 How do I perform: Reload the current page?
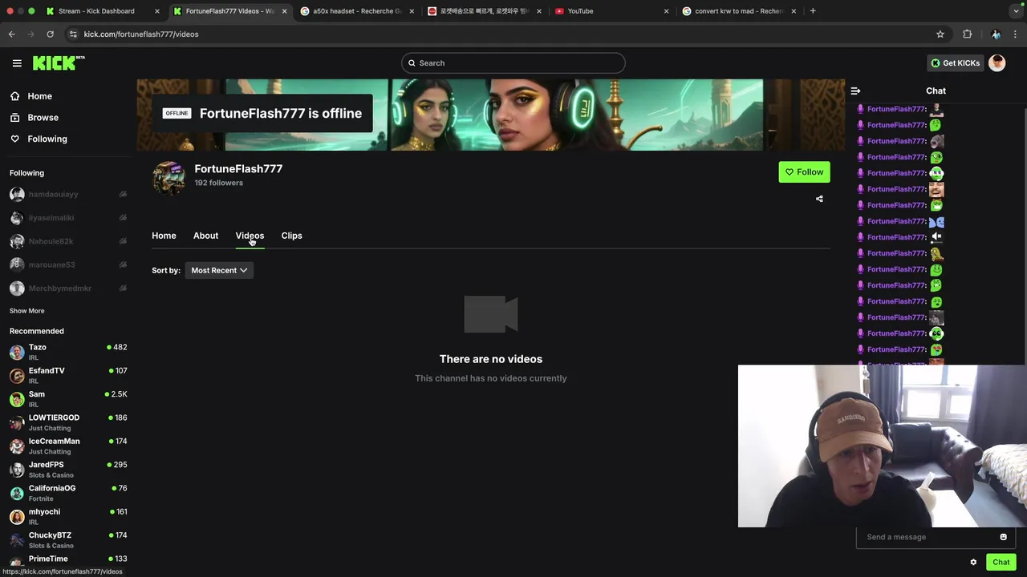pyautogui.click(x=50, y=34)
